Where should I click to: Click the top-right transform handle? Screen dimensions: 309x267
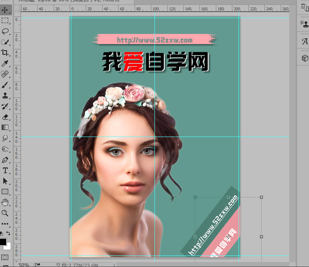point(261,197)
